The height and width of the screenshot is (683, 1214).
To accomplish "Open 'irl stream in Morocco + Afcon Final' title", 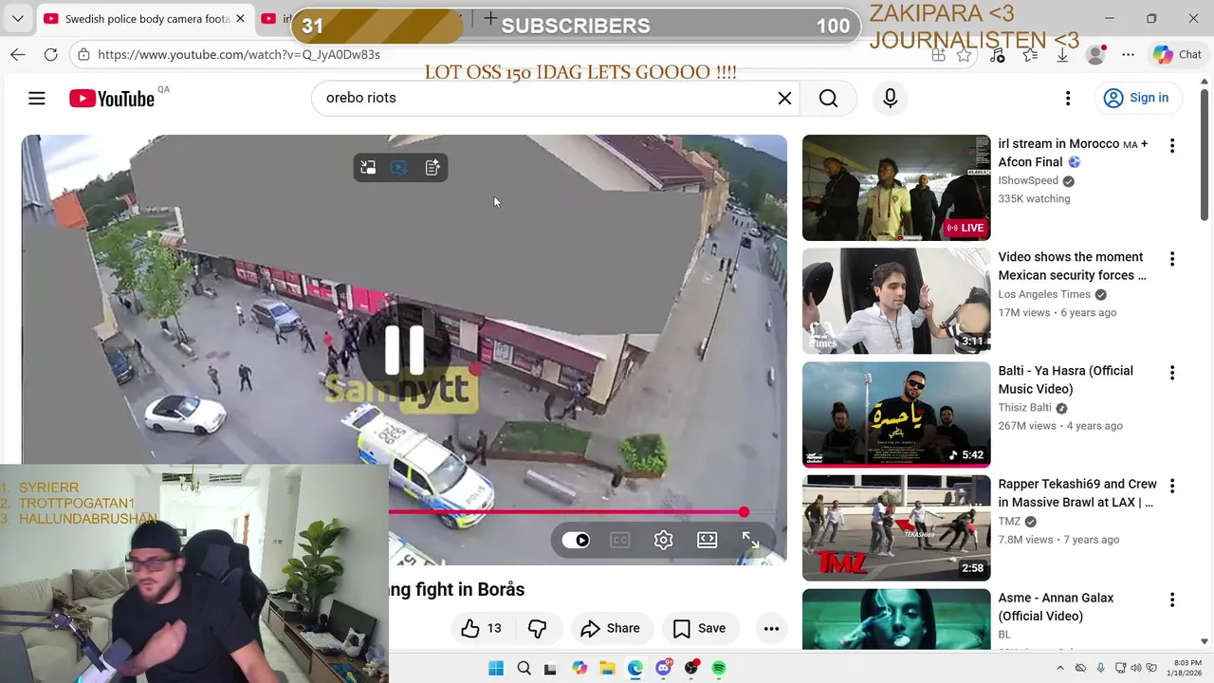I will pos(1073,153).
